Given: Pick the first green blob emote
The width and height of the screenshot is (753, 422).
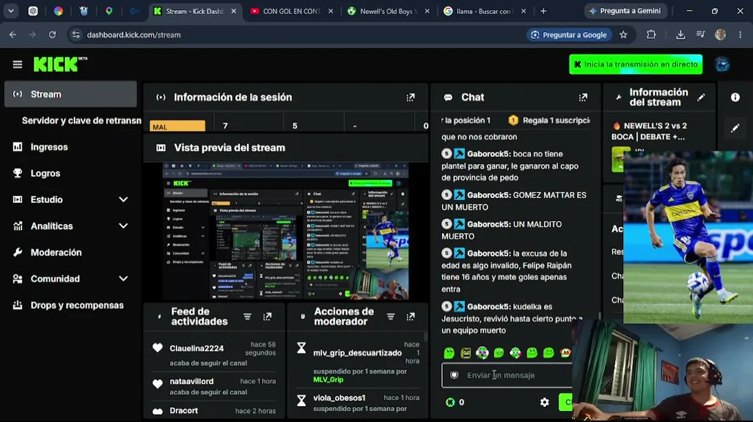Looking at the screenshot, I should click(449, 353).
